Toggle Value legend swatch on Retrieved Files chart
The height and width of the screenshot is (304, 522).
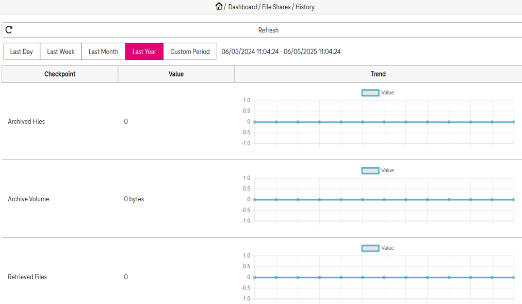pyautogui.click(x=370, y=248)
